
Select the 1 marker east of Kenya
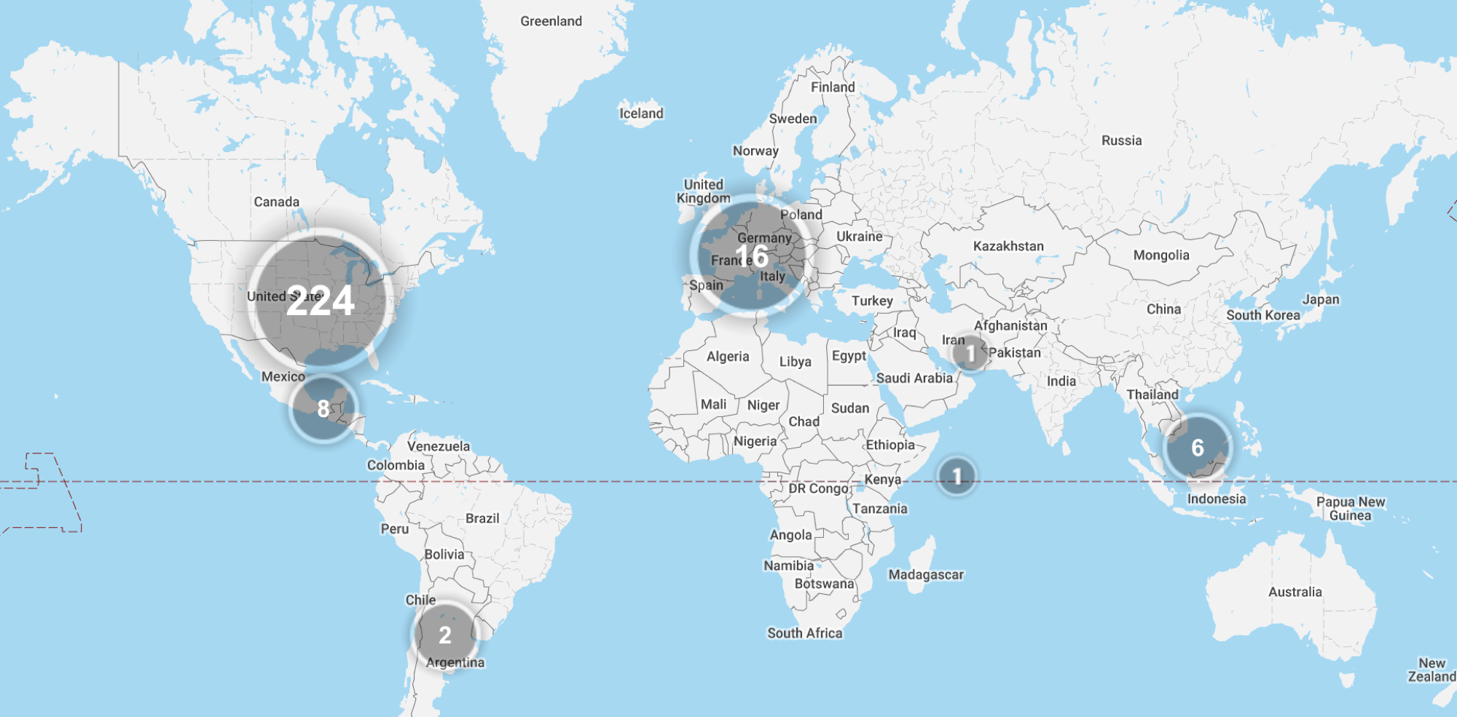(x=957, y=476)
